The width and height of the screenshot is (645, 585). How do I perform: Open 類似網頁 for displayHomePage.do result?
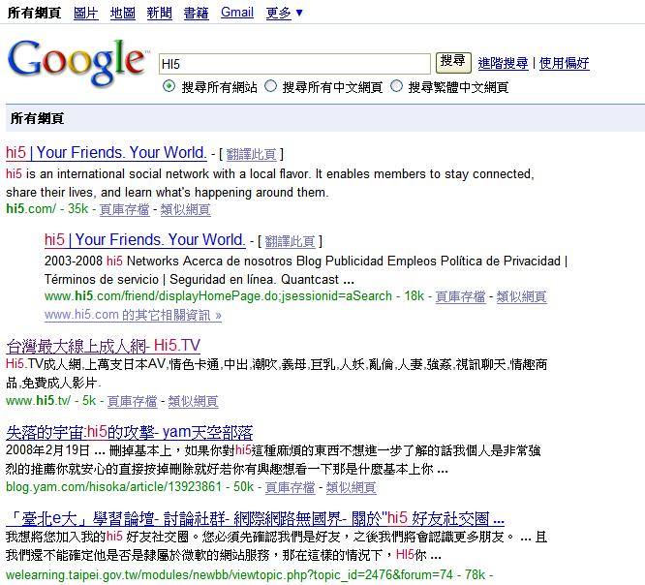[x=521, y=296]
